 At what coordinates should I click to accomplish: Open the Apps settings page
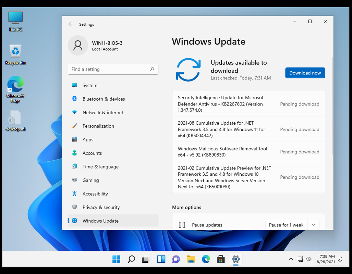pyautogui.click(x=113, y=139)
